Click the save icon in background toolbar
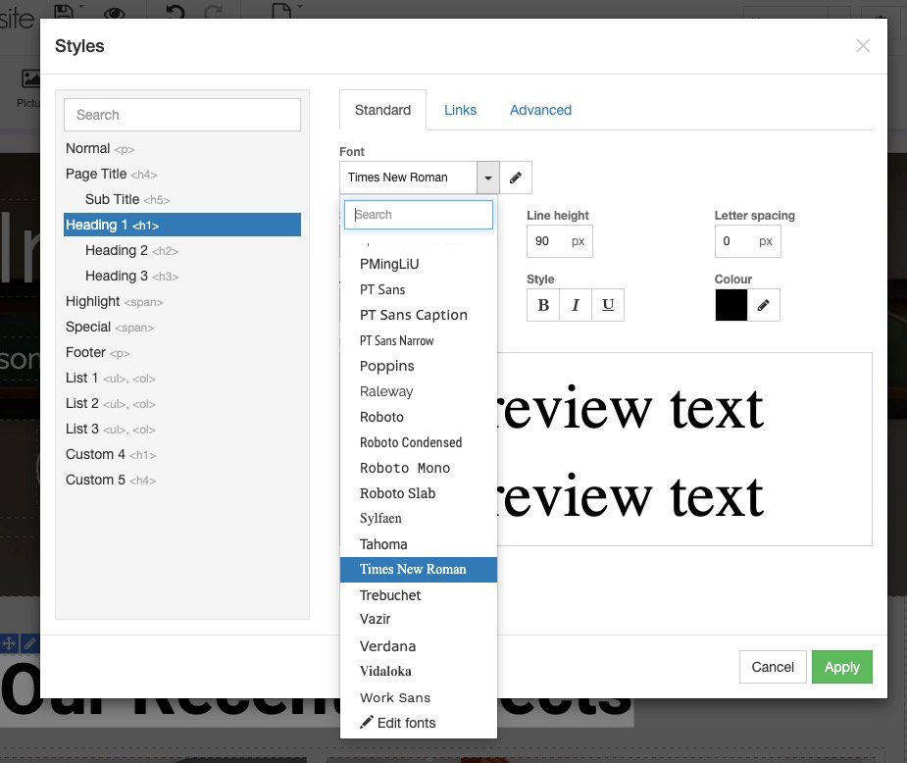Viewport: 907px width, 763px height. pos(64,11)
